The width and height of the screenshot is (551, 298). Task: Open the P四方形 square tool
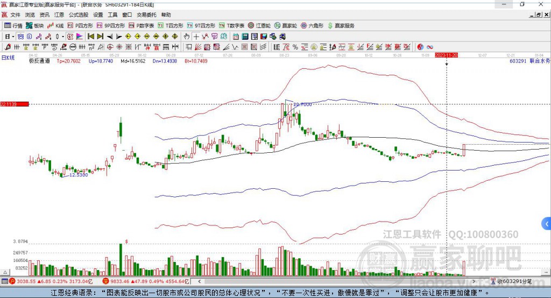[x=80, y=26]
